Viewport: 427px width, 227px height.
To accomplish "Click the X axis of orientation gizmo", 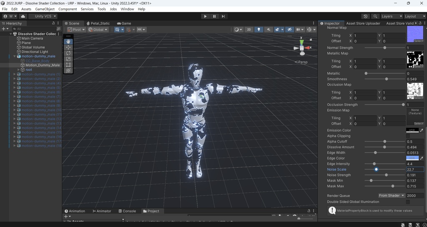I will (308, 47).
